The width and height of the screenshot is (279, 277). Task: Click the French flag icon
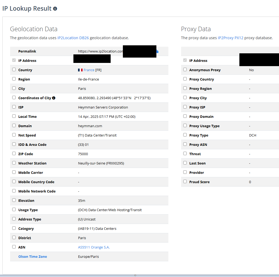click(80, 70)
